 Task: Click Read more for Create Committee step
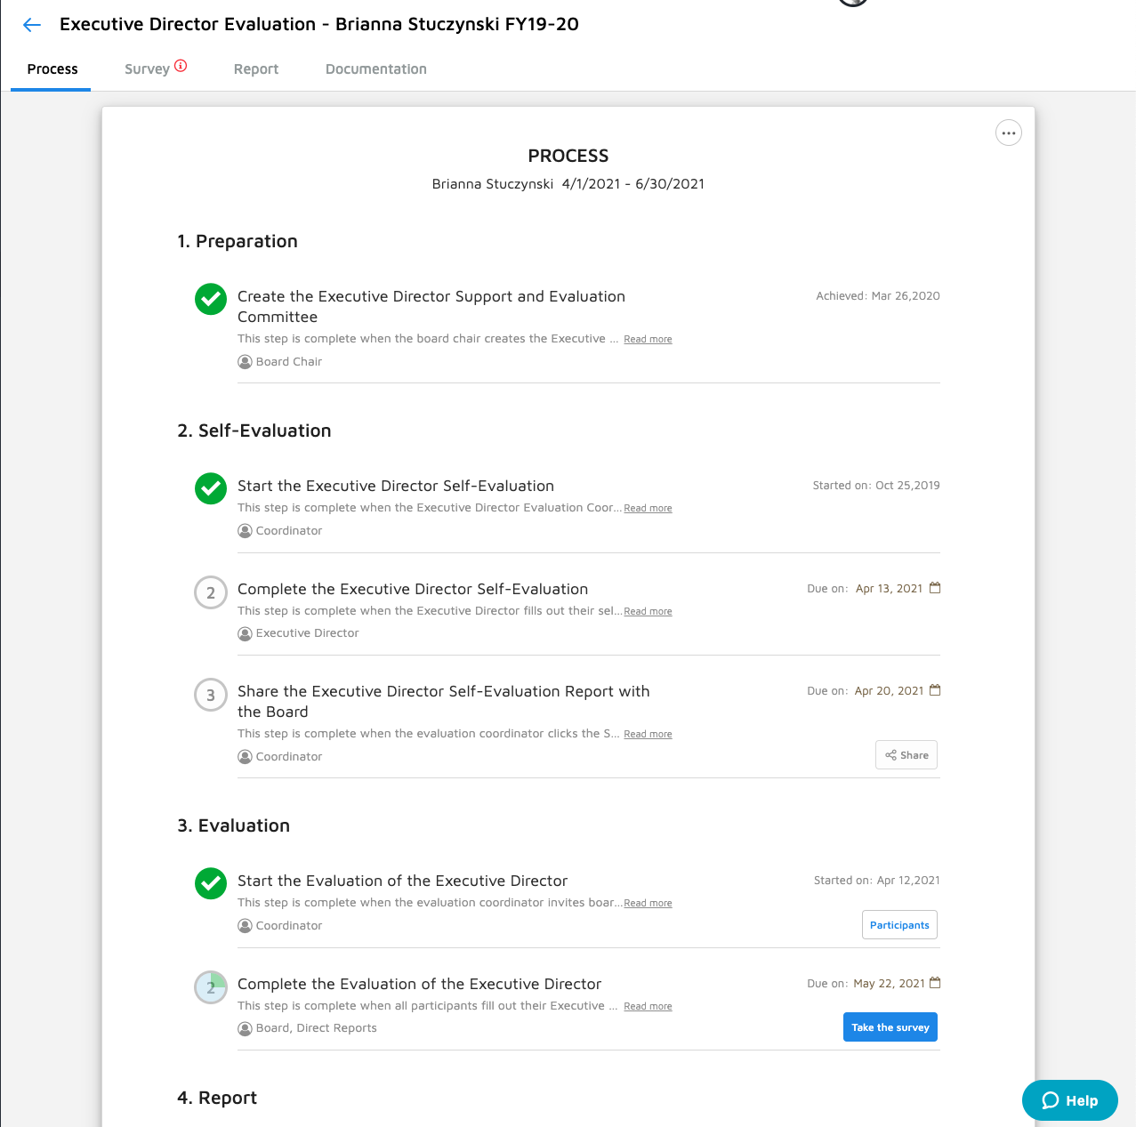pos(648,340)
